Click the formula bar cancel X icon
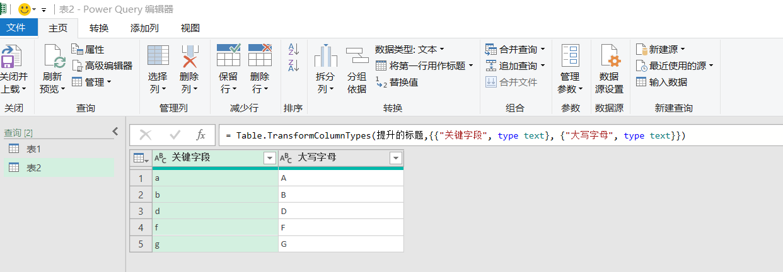Viewport: 783px width, 272px height. pyautogui.click(x=146, y=135)
